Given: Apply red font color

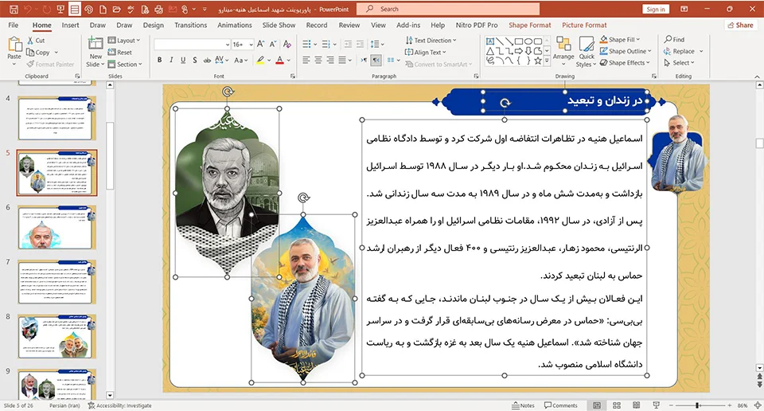Looking at the screenshot, I should [x=279, y=60].
